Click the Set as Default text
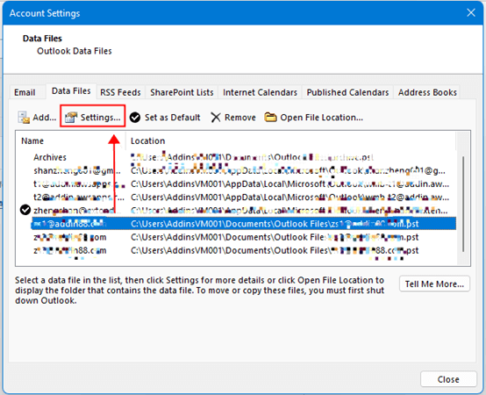The height and width of the screenshot is (395, 486). click(x=172, y=118)
